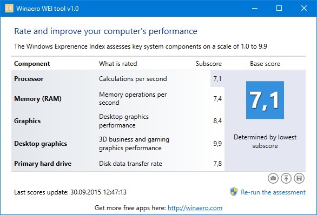Click the Subscore column header
This screenshot has width=317, height=215.
tap(208, 64)
